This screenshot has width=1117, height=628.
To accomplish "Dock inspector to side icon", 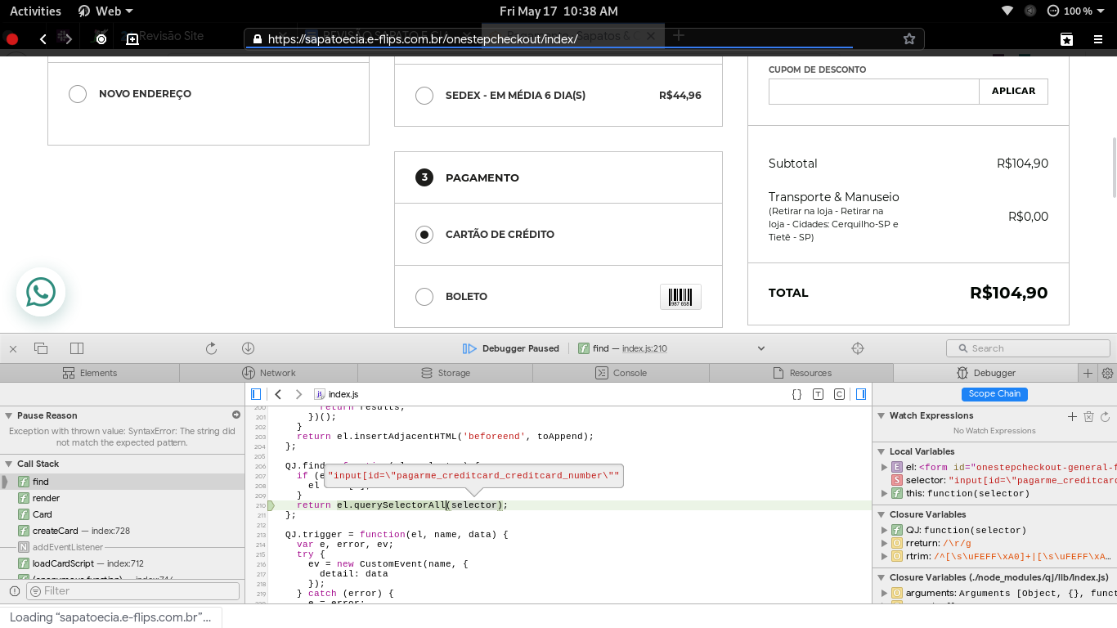I will [77, 348].
